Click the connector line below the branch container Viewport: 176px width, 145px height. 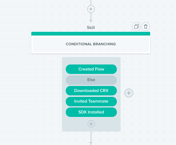(x=91, y=137)
